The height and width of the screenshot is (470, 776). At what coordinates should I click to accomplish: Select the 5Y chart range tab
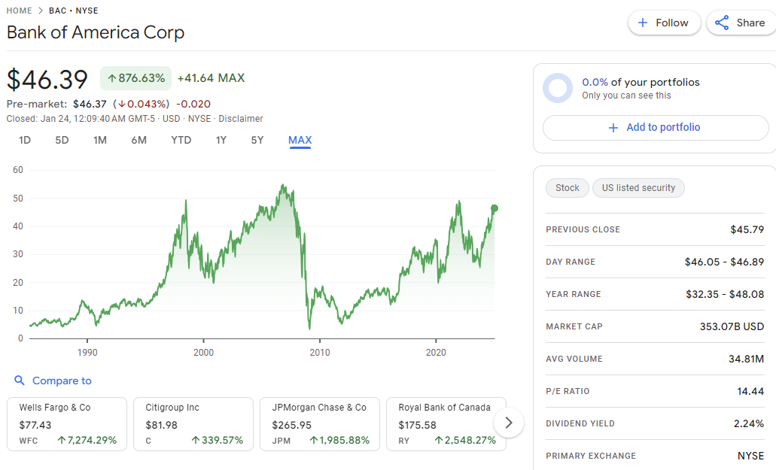(x=257, y=141)
